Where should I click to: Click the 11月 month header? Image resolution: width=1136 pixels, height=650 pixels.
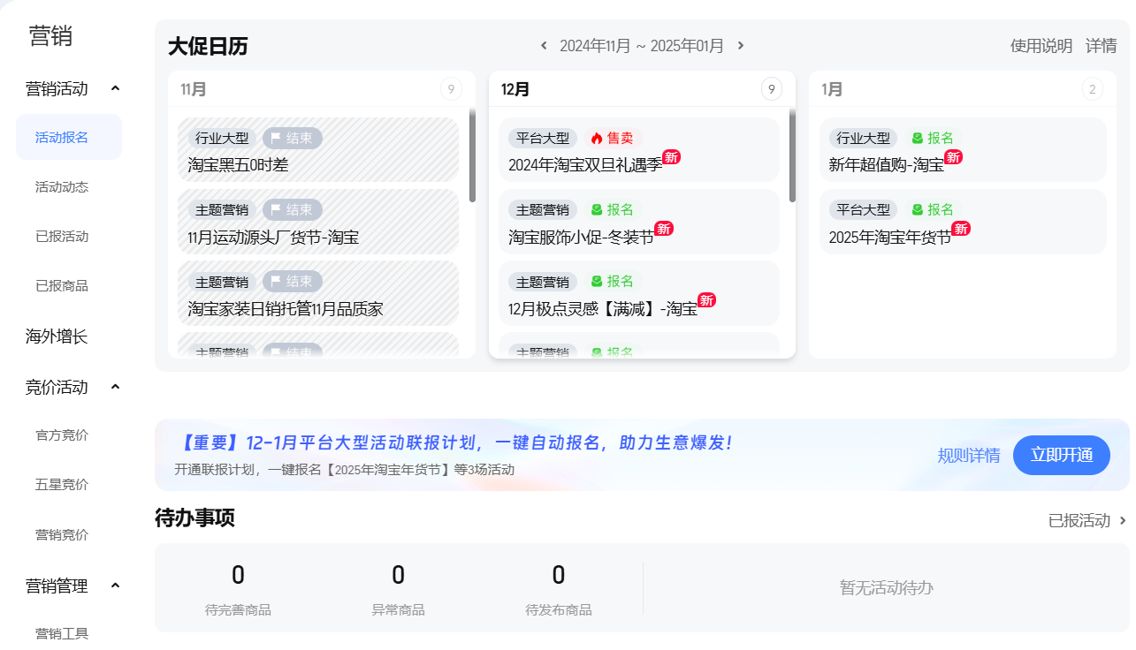pos(194,89)
